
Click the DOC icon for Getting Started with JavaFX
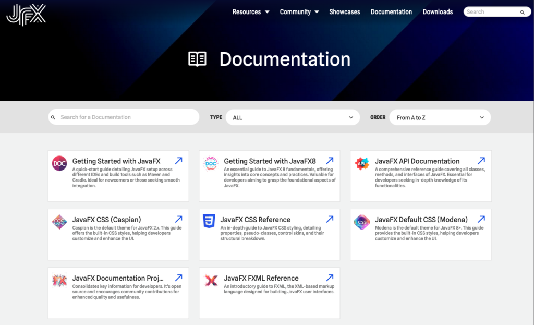pos(59,163)
